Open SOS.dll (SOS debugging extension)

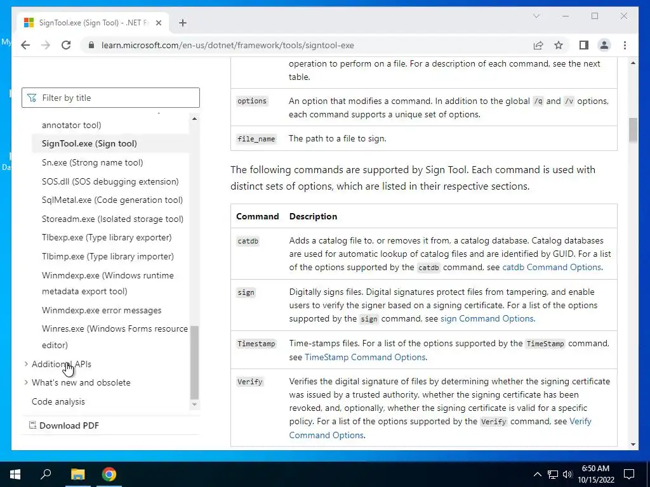point(110,181)
